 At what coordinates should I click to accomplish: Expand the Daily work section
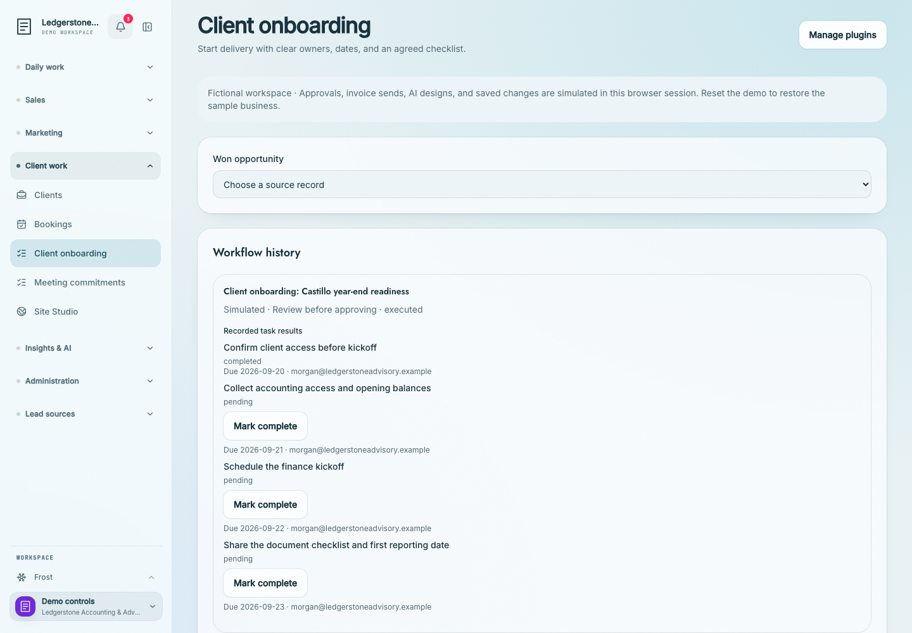[85, 67]
